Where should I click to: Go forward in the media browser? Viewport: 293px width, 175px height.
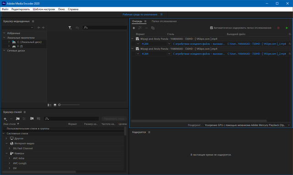pos(43,27)
